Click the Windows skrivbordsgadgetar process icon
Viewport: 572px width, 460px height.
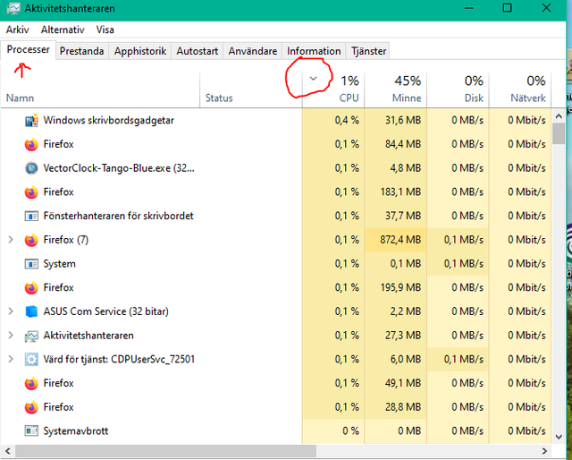31,120
